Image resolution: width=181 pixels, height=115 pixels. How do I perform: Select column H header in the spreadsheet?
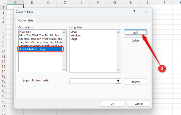[x=131, y=2]
